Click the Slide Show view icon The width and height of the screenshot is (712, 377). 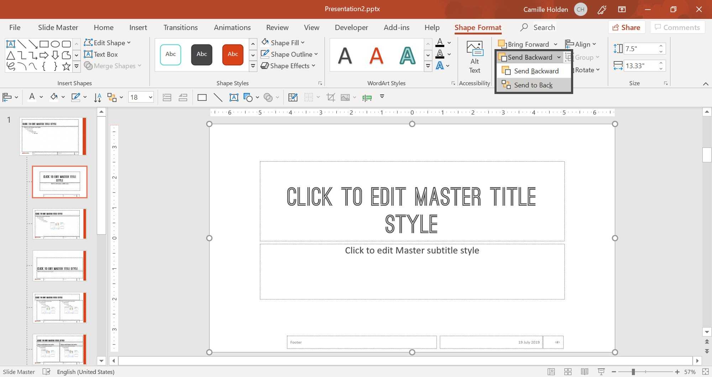(x=602, y=372)
